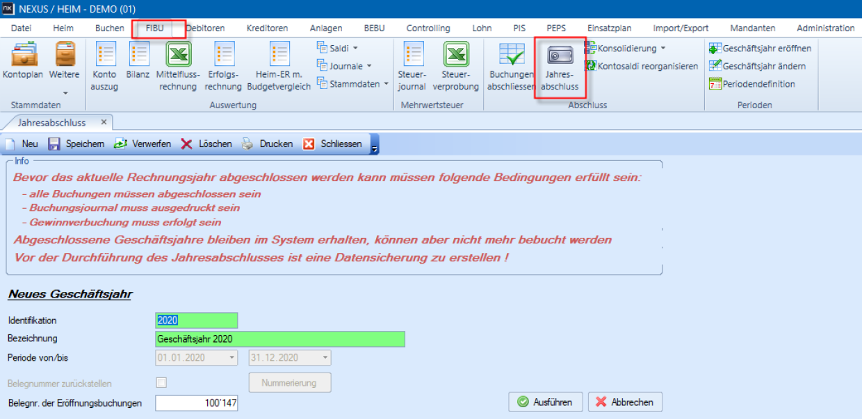Click Schliessen in the toolbar
The image size is (862, 419).
(x=333, y=144)
